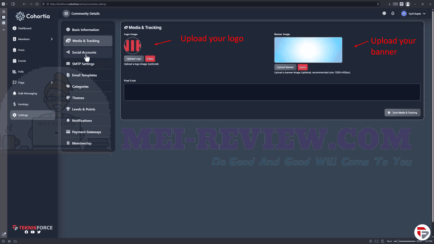Select the Basic Information tab
Screen dimensions: 434x244
(88, 30)
